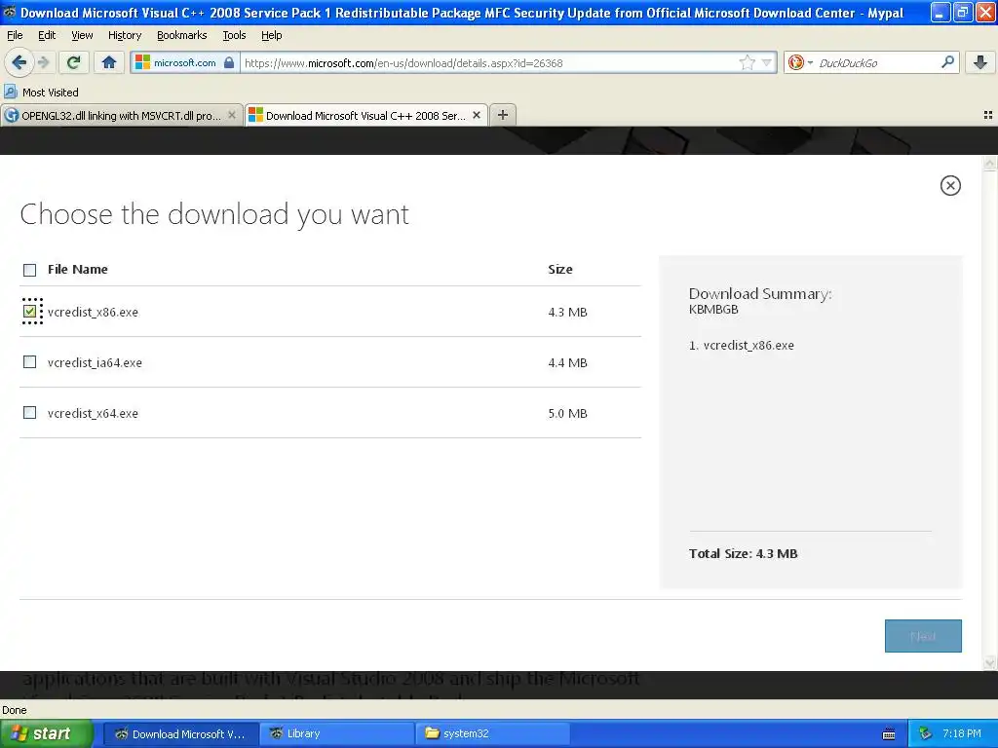Click the network tray icon beside clock

pyautogui.click(x=925, y=733)
